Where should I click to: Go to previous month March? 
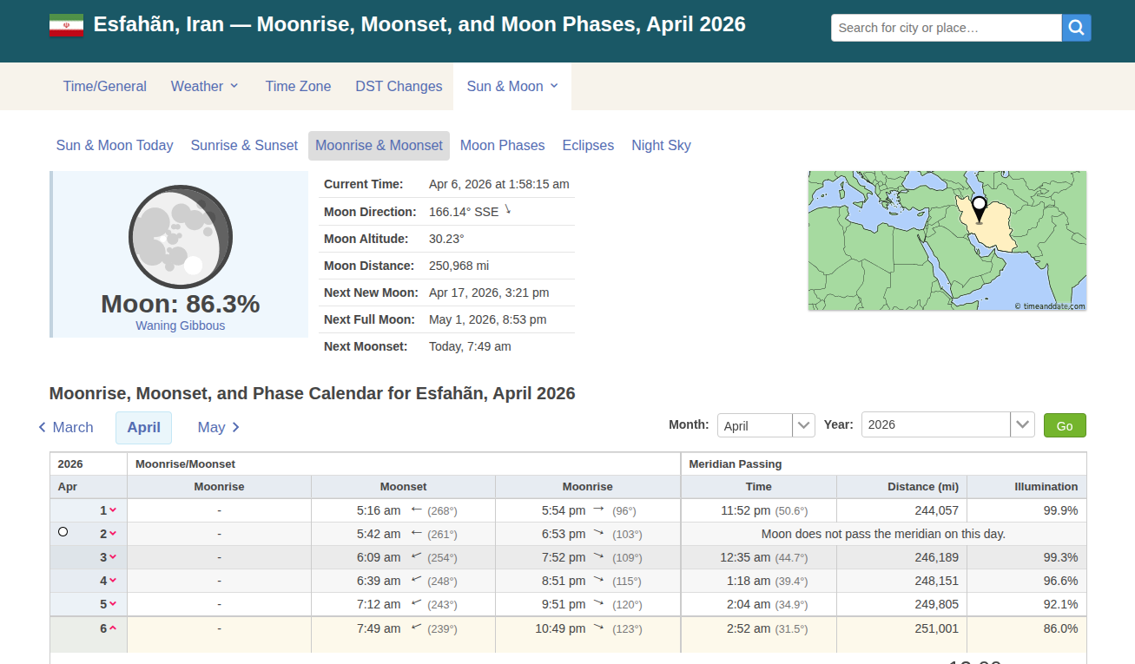pyautogui.click(x=66, y=427)
